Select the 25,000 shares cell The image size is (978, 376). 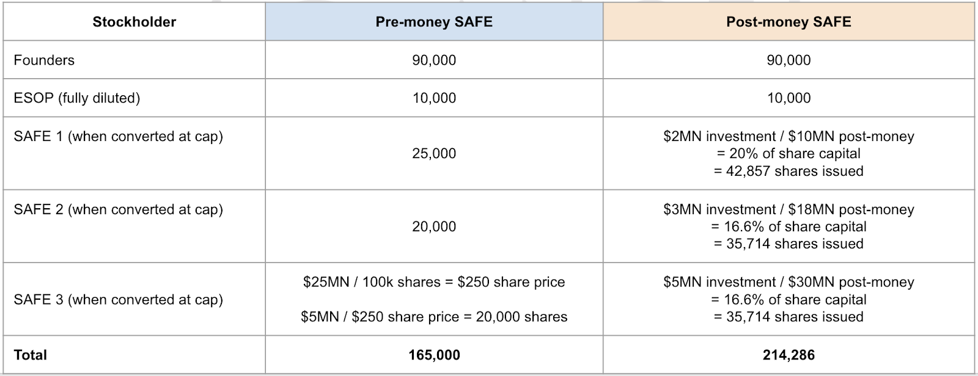point(434,153)
